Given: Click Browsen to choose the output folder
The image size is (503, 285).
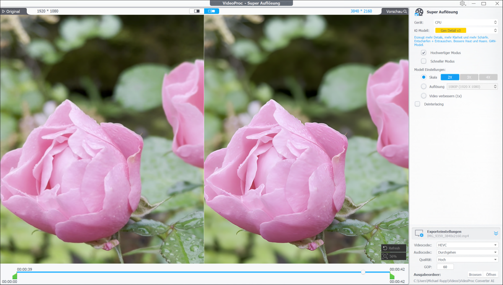Looking at the screenshot, I should click(x=475, y=275).
